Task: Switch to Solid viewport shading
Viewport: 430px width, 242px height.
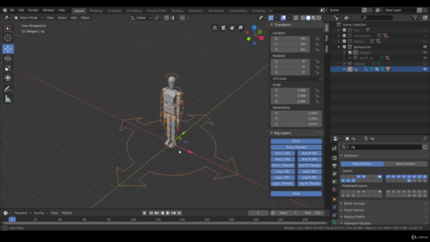Action: pos(308,18)
